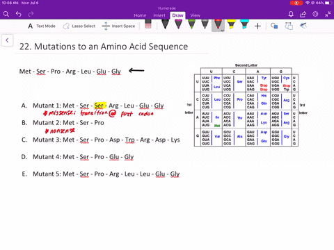Open the notifications bell
This screenshot has width=334, height=250.
[291, 14]
